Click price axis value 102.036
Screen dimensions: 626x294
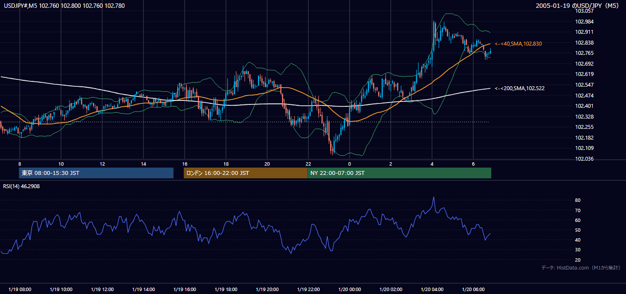click(x=584, y=159)
